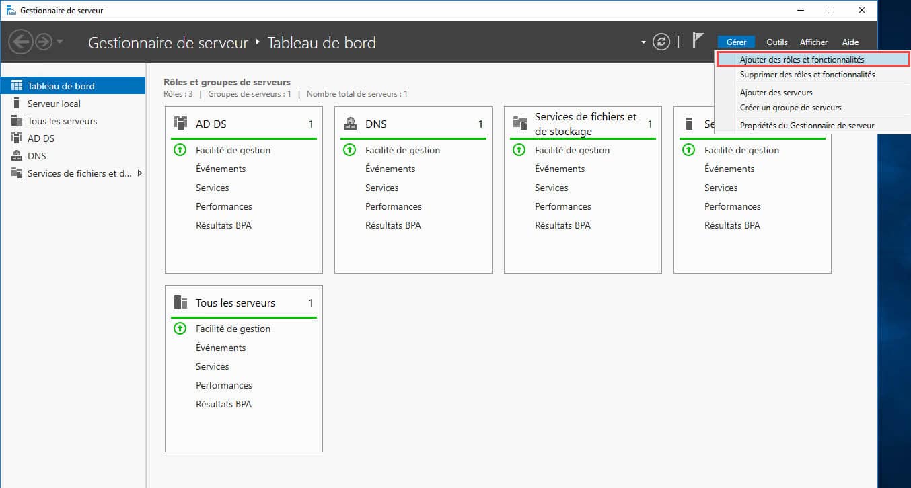911x488 pixels.
Task: Click green status arrow in DNS tile
Action: point(350,150)
